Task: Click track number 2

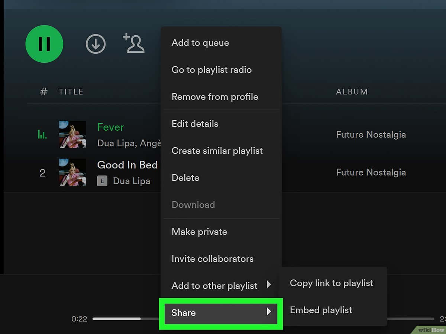Action: click(x=42, y=173)
